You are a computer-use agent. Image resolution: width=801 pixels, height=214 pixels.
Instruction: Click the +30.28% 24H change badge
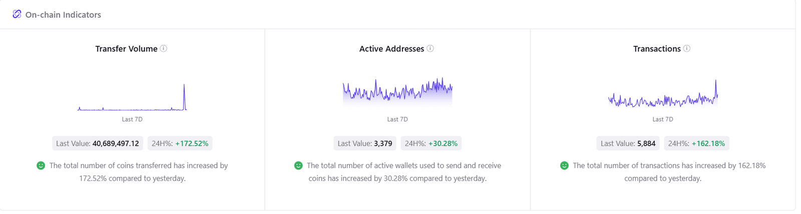[431, 143]
